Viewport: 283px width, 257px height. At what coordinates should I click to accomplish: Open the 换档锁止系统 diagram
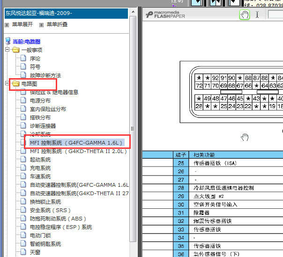click(x=45, y=202)
